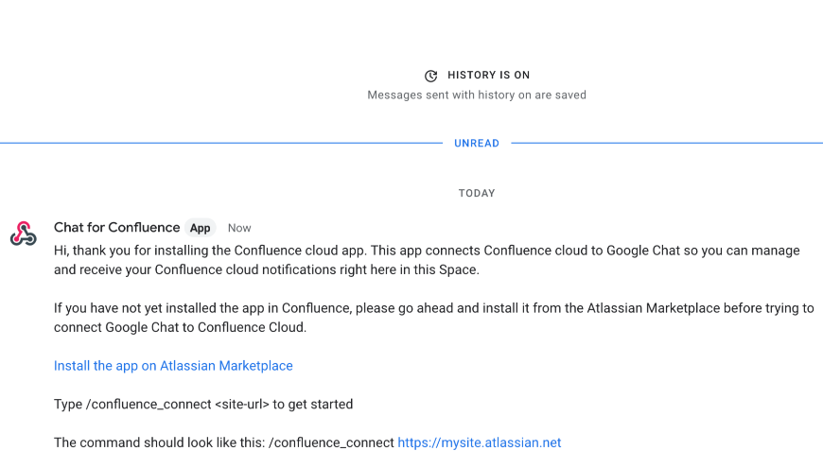Click the "Hi, thank you for installing" message line

427,251
